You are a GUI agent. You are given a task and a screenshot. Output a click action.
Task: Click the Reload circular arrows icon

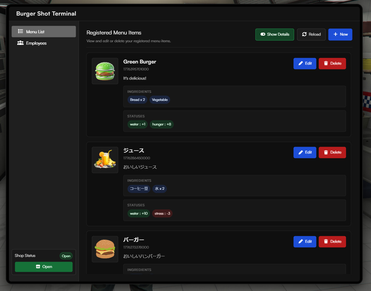304,34
